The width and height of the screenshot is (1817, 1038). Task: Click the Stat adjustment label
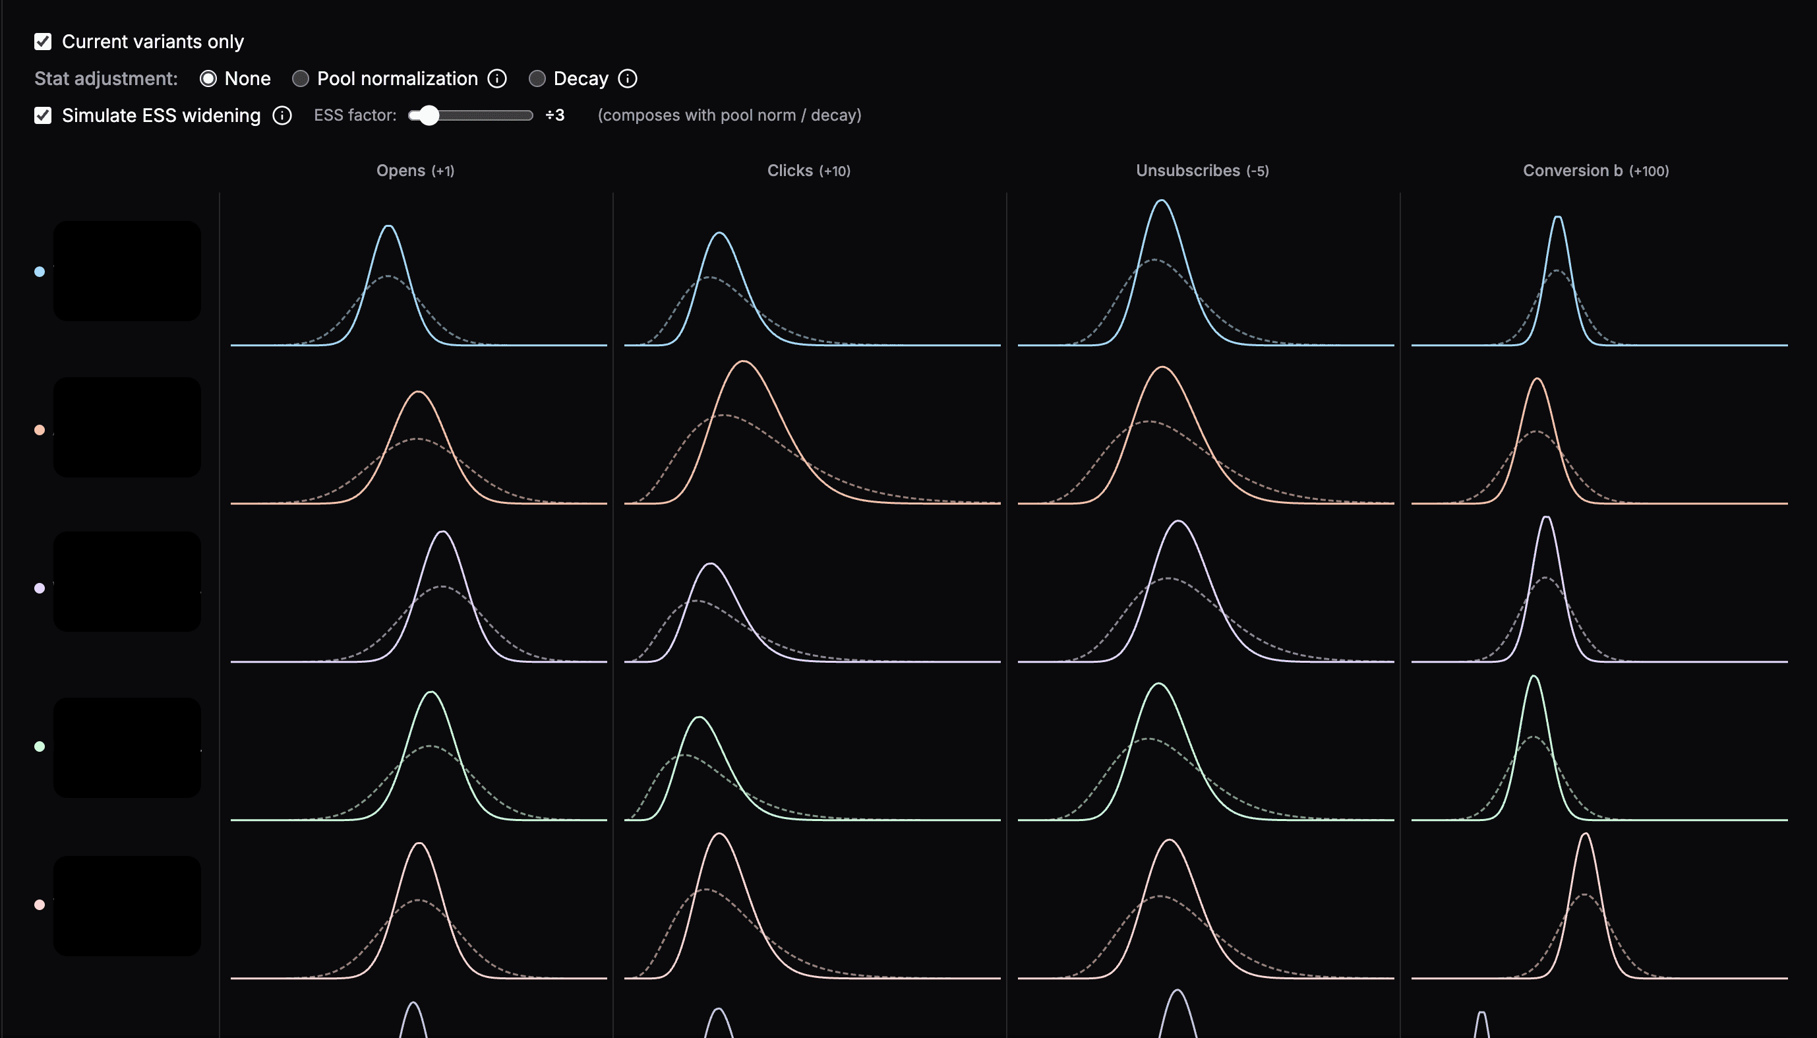click(x=106, y=78)
